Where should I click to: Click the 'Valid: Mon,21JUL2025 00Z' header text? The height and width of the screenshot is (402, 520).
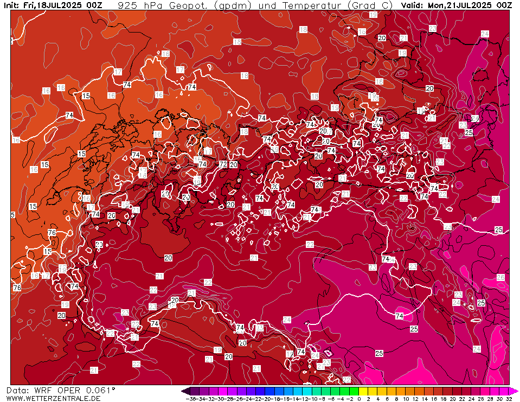457,5
